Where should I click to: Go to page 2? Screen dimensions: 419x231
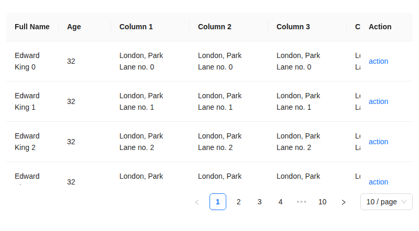[239, 202]
